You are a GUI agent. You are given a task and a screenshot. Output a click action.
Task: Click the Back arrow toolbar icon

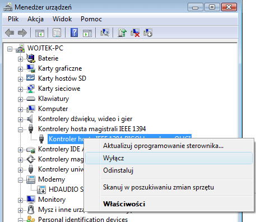10,33
